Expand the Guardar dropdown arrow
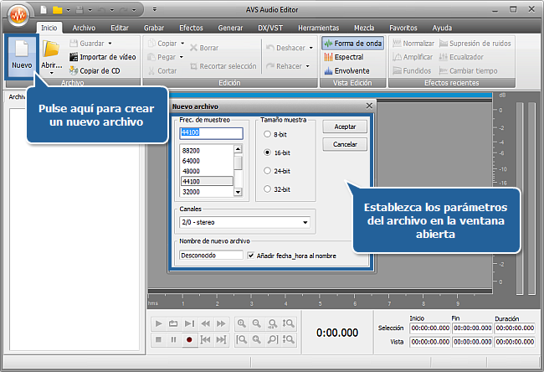 [110, 44]
